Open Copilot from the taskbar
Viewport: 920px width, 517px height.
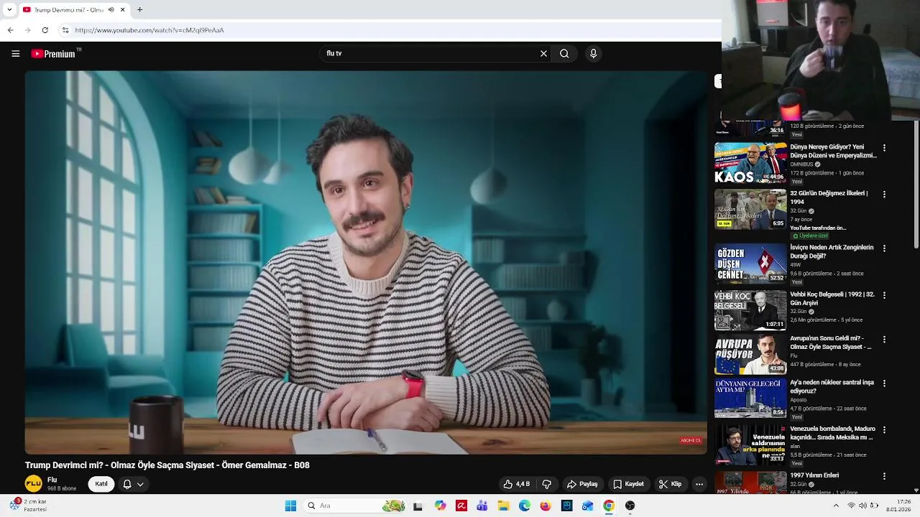point(440,506)
